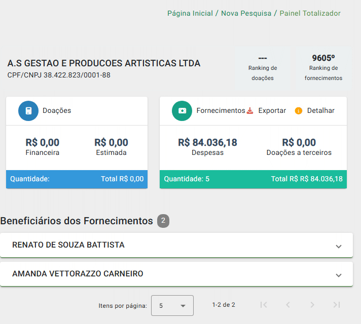Click the Ranking de doações card
This screenshot has height=324, width=361.
pos(263,68)
